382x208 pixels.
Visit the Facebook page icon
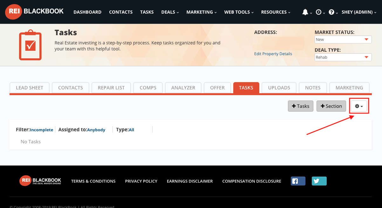click(x=298, y=181)
